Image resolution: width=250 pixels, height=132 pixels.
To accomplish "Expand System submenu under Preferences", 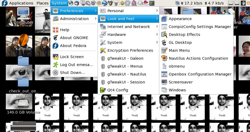I will pyautogui.click(x=129, y=43).
